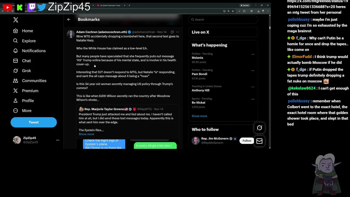Image resolution: width=350 pixels, height=197 pixels.
Task: Expand the More menu in sidebar
Action: point(22,111)
